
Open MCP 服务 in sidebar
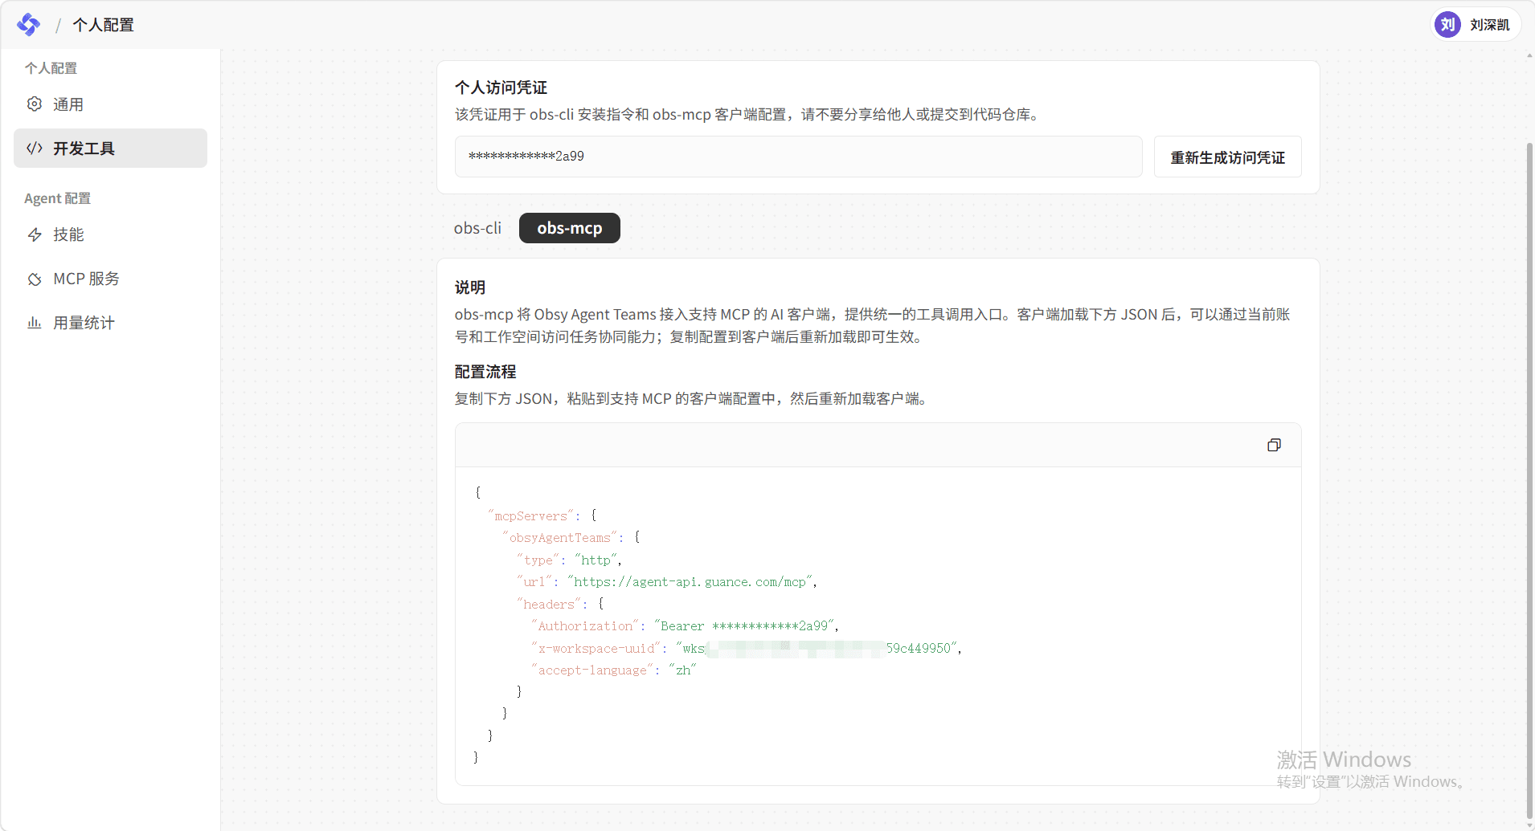tap(110, 279)
